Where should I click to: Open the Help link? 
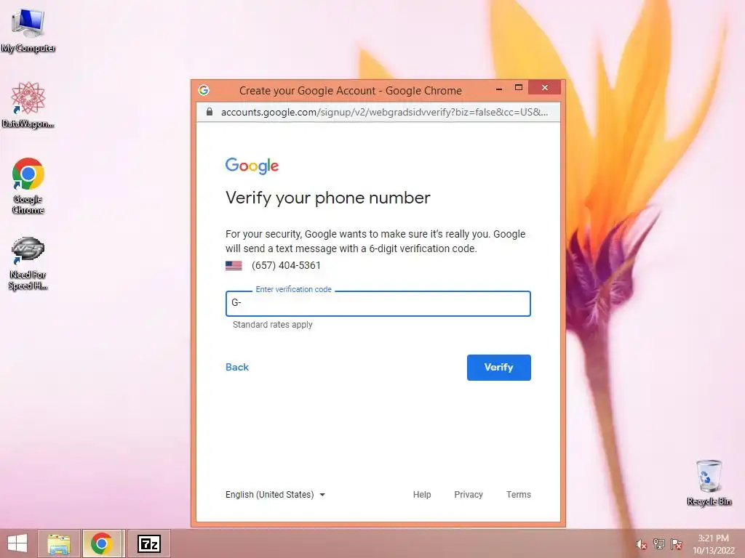422,494
